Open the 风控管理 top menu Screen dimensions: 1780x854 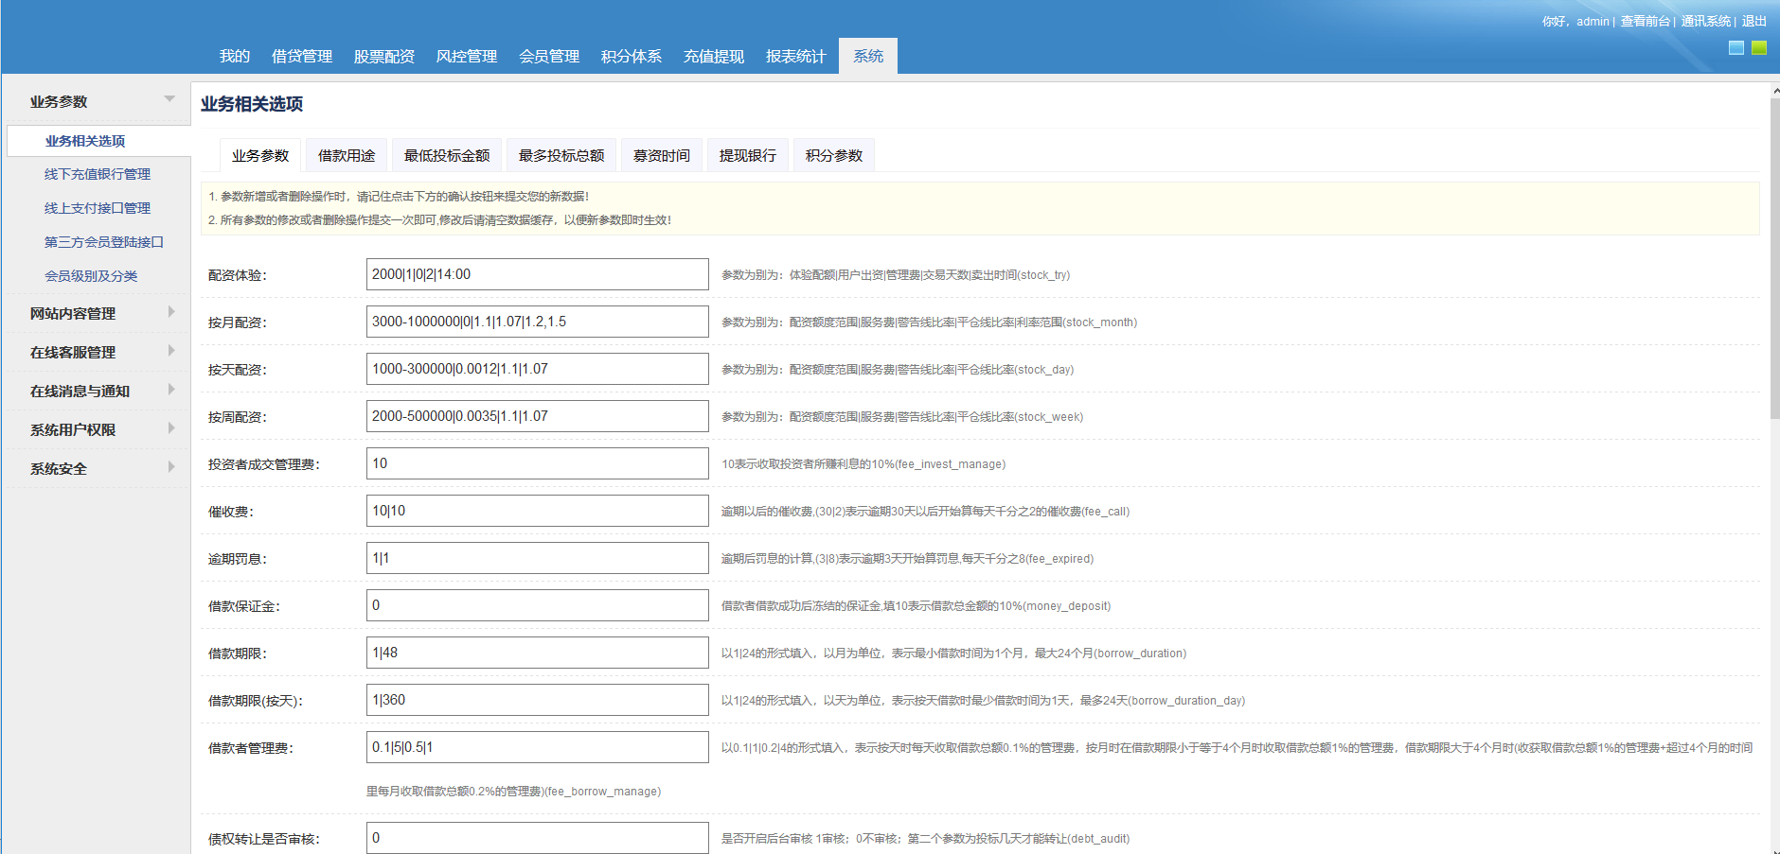coord(466,57)
